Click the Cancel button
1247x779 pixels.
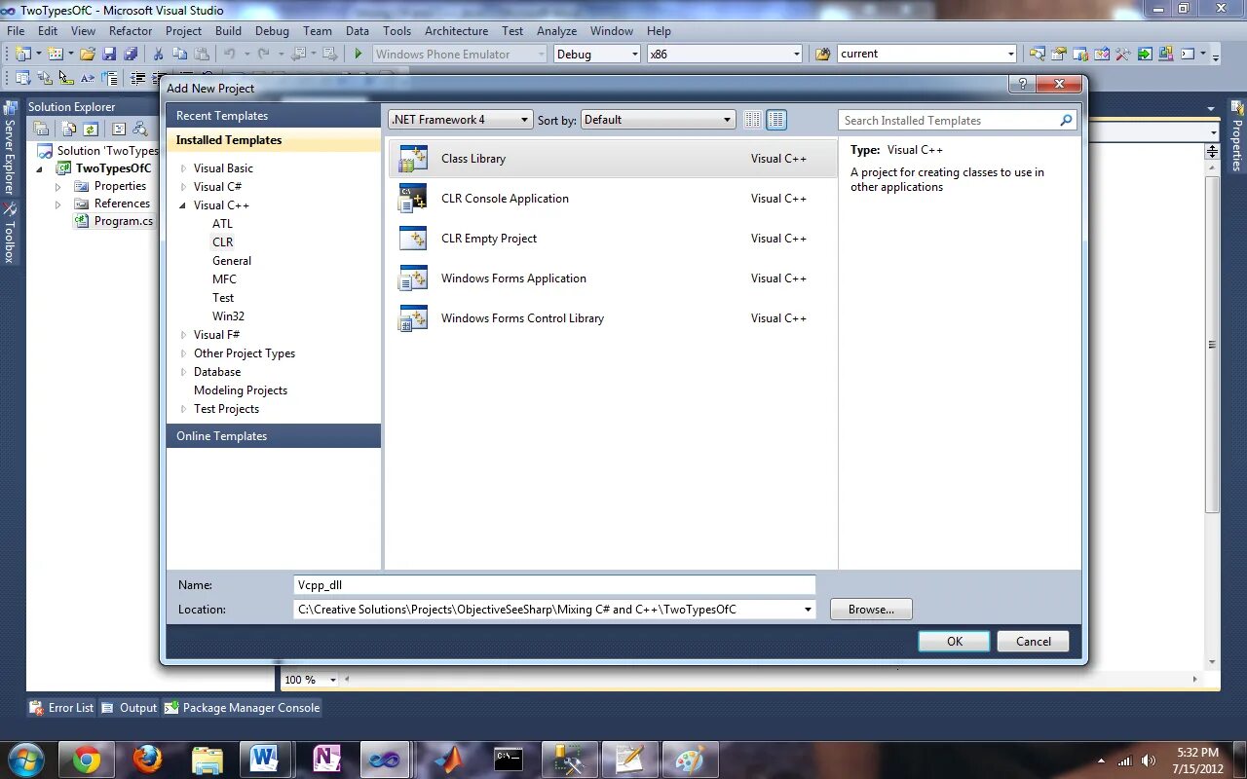1034,641
